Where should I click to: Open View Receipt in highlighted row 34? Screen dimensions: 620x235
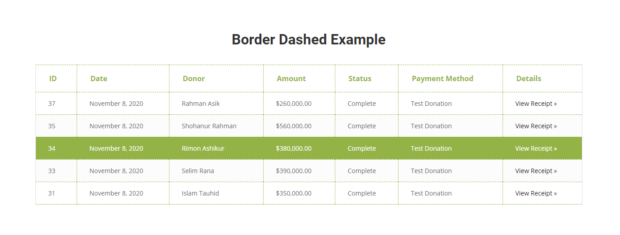point(536,148)
